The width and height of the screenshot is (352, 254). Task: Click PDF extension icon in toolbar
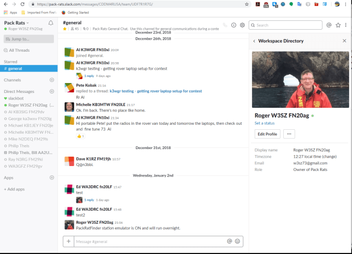(x=258, y=4)
